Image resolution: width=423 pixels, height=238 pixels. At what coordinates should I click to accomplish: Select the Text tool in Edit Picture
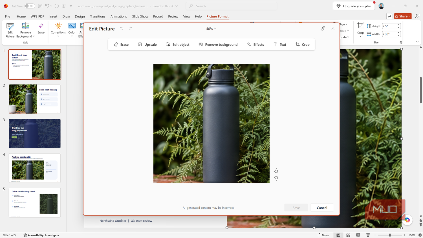[280, 45]
